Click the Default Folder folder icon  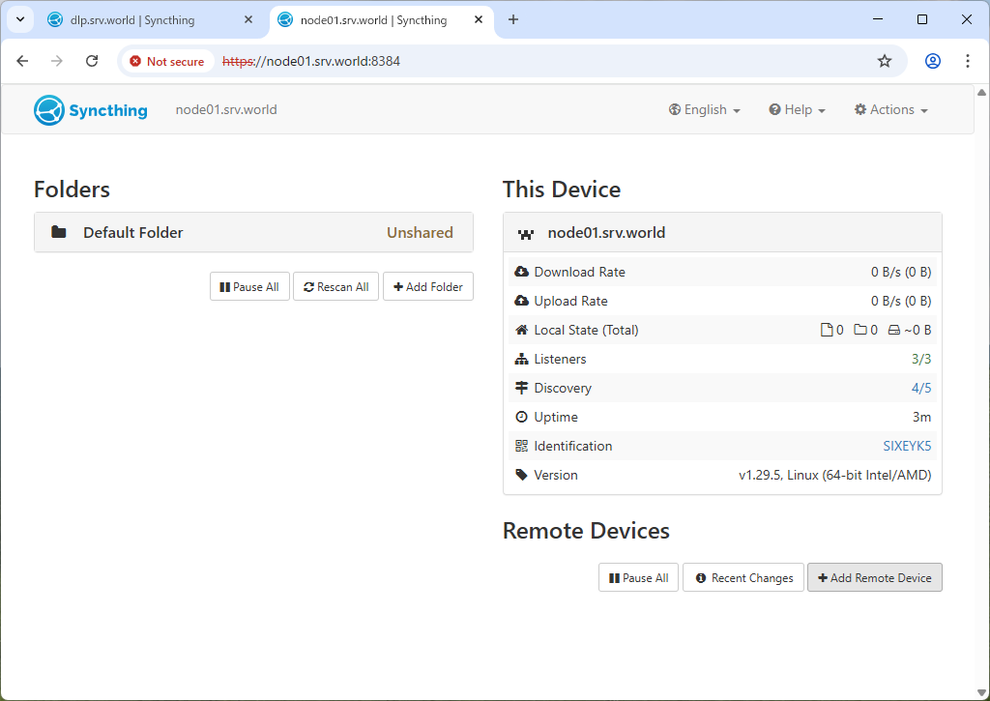tap(59, 232)
